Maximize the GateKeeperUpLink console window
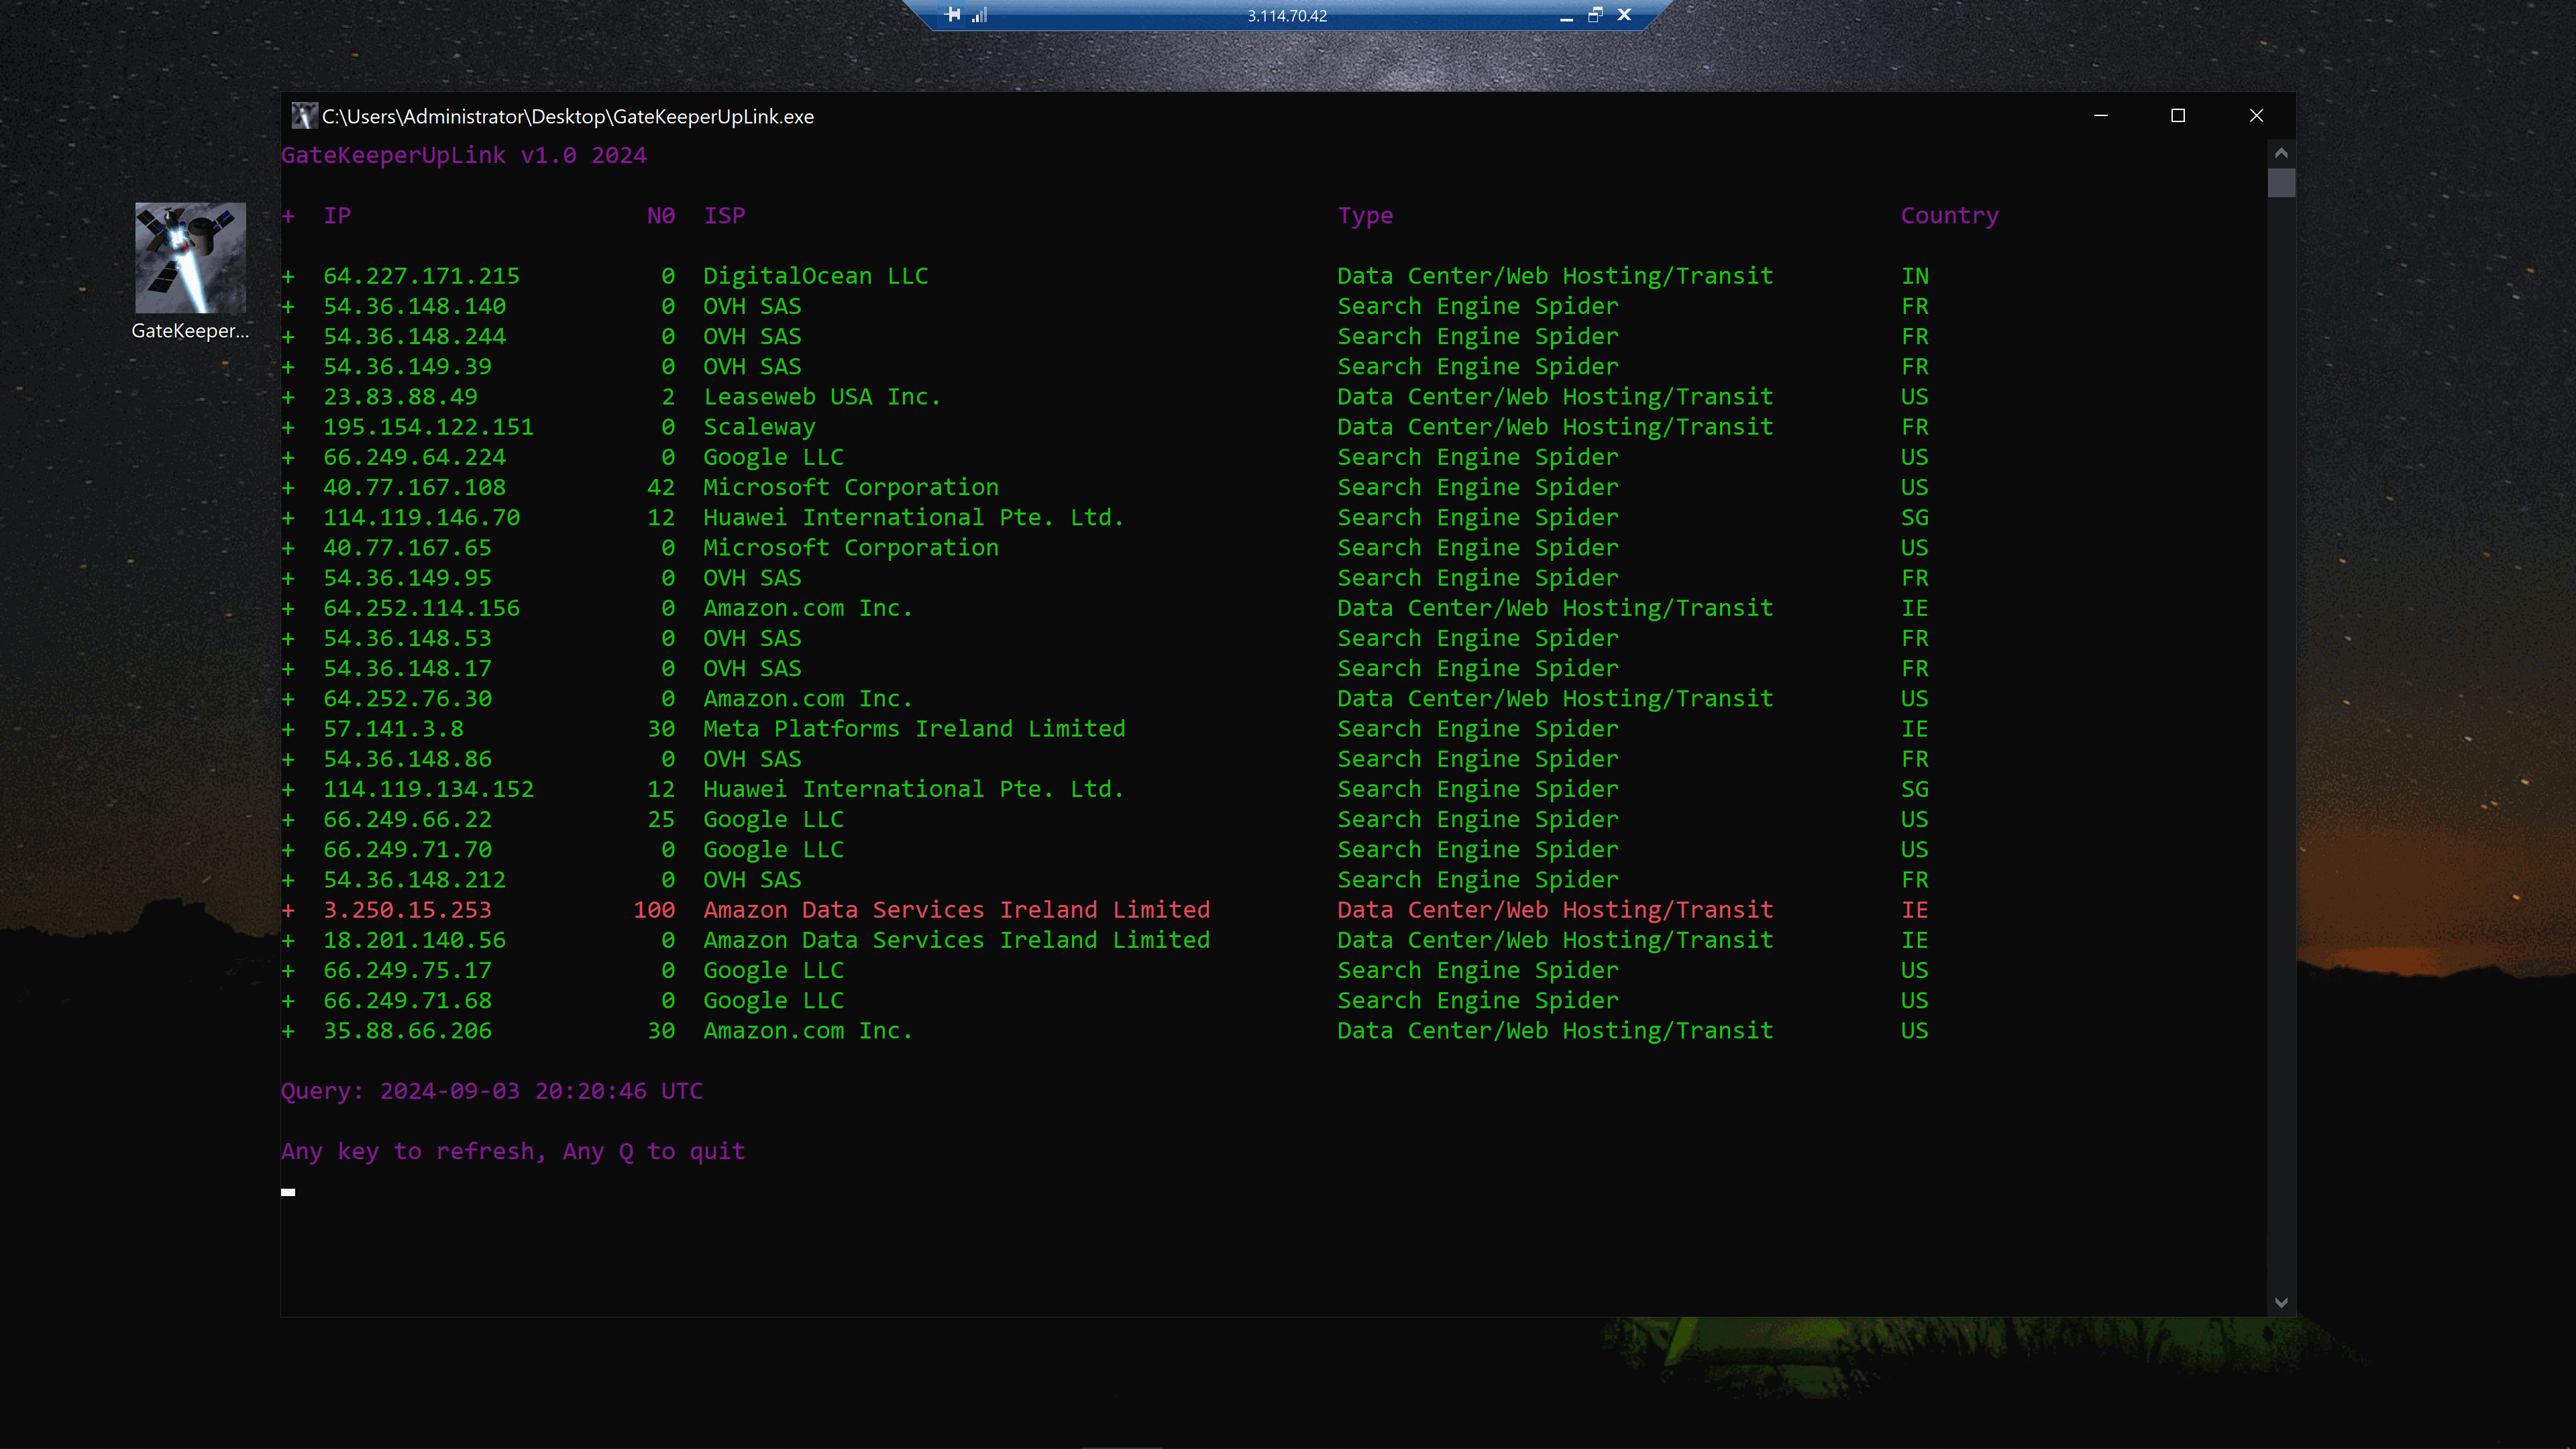2576x1449 pixels. pyautogui.click(x=2178, y=116)
